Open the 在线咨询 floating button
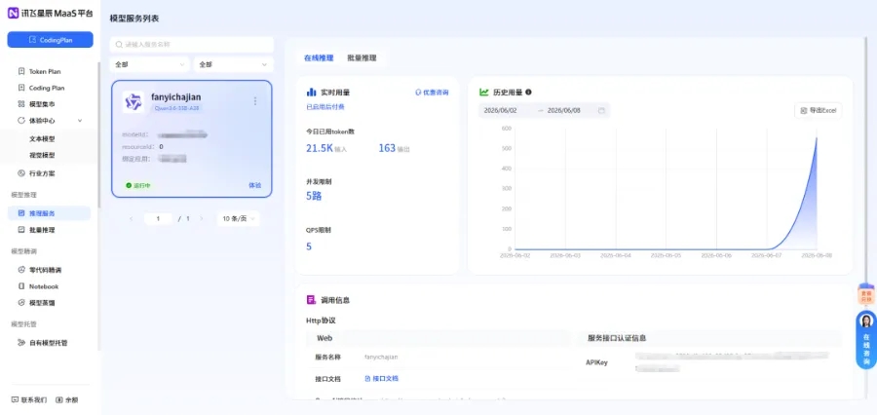 tap(866, 339)
